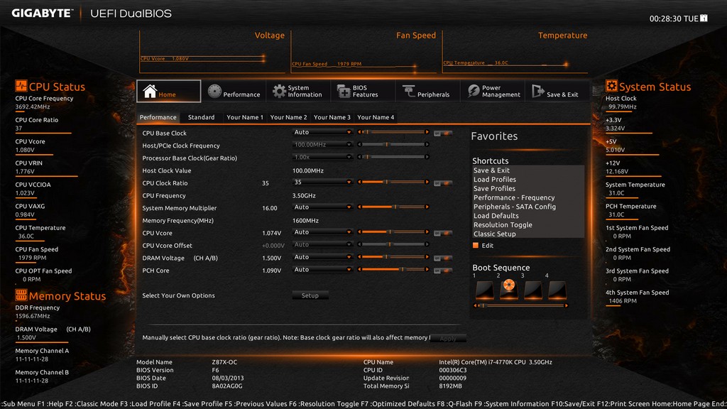
Task: Choose Load Defaults shortcut
Action: pyautogui.click(x=496, y=216)
